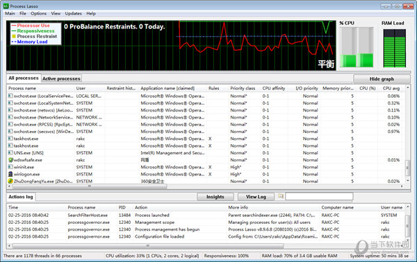Click the Hide graph button
This screenshot has height=262, width=417.
[382, 79]
